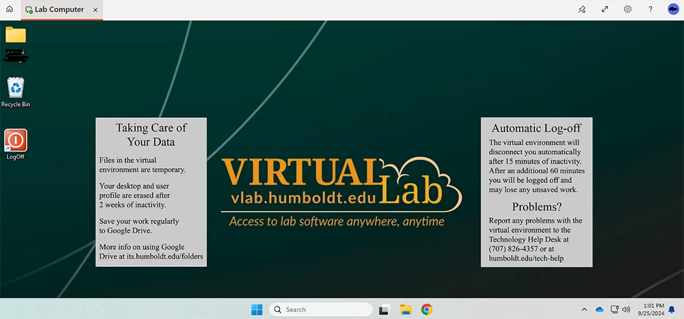
Task: Click the taskbar Search box
Action: click(321, 310)
